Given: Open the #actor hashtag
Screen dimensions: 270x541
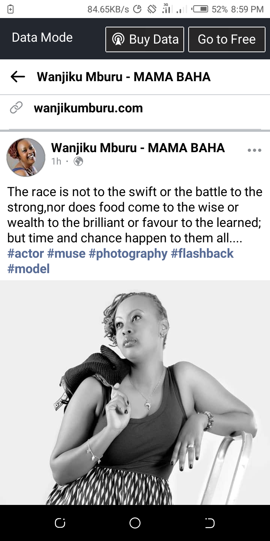Looking at the screenshot, I should [25, 253].
